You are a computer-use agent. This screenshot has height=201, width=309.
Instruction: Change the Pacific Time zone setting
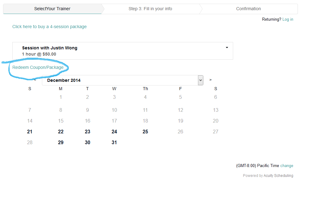[287, 166]
